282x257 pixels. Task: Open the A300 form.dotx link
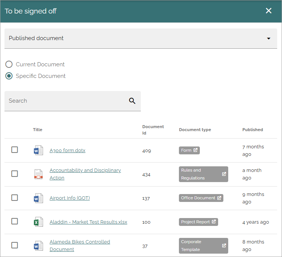tap(68, 150)
